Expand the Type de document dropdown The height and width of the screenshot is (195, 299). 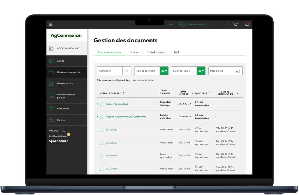pos(164,71)
